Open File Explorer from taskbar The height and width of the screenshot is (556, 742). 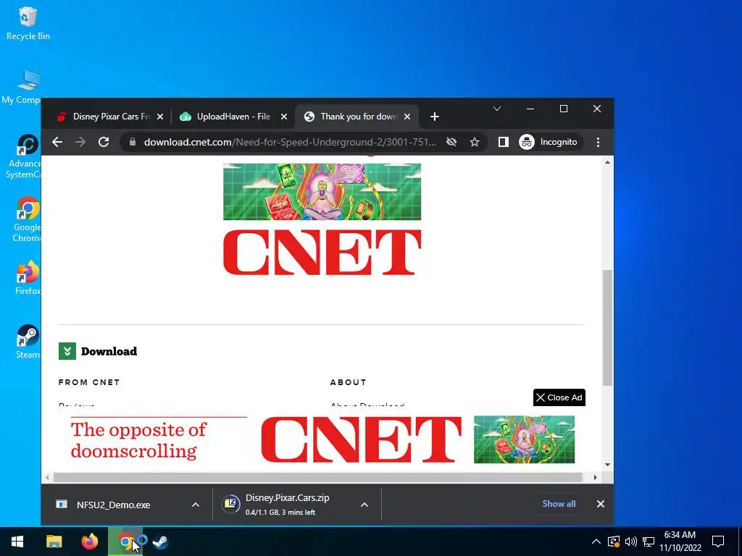point(54,542)
